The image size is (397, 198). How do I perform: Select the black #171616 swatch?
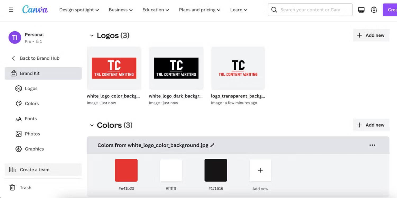click(216, 170)
